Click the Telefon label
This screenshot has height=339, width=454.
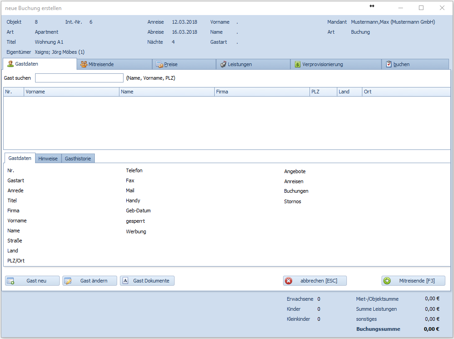pos(134,170)
